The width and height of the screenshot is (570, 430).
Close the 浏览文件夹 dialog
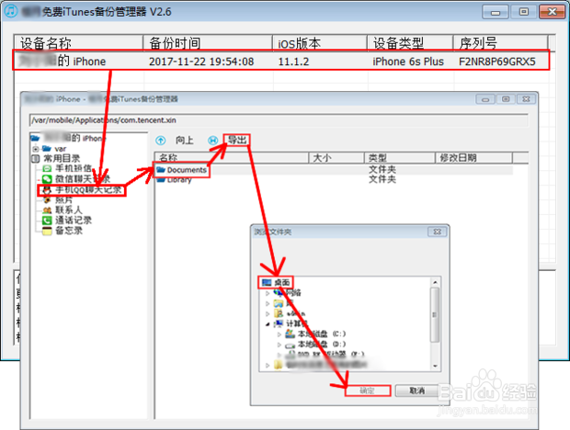click(438, 232)
